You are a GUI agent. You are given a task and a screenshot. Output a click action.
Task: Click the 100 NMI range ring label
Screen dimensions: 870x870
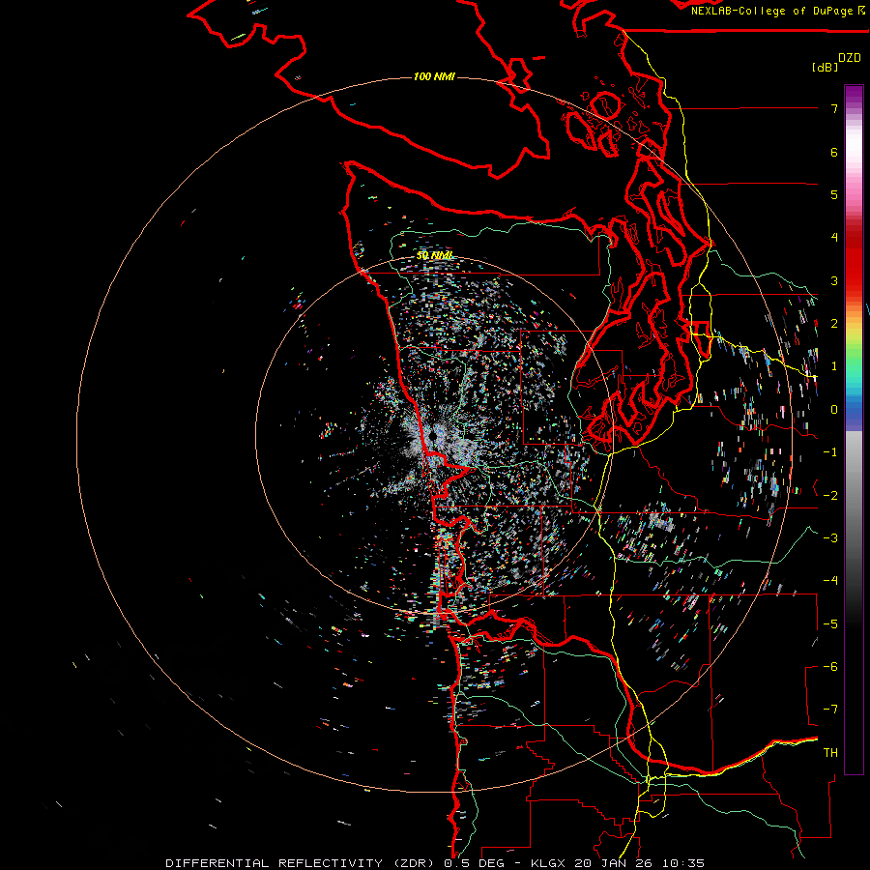click(x=434, y=76)
